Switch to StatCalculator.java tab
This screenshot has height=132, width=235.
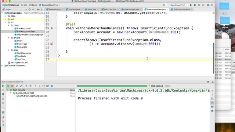click(x=181, y=10)
